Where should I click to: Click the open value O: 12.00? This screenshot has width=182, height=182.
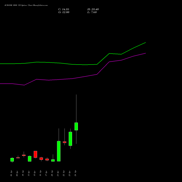tap(64, 12)
